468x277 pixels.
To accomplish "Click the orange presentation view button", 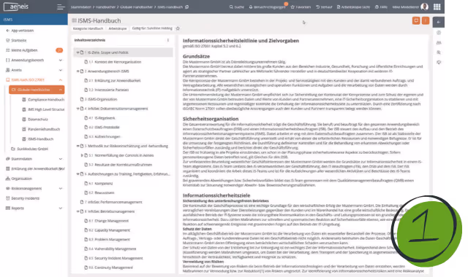I will (x=416, y=20).
